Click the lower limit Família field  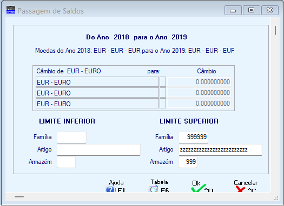point(72,138)
